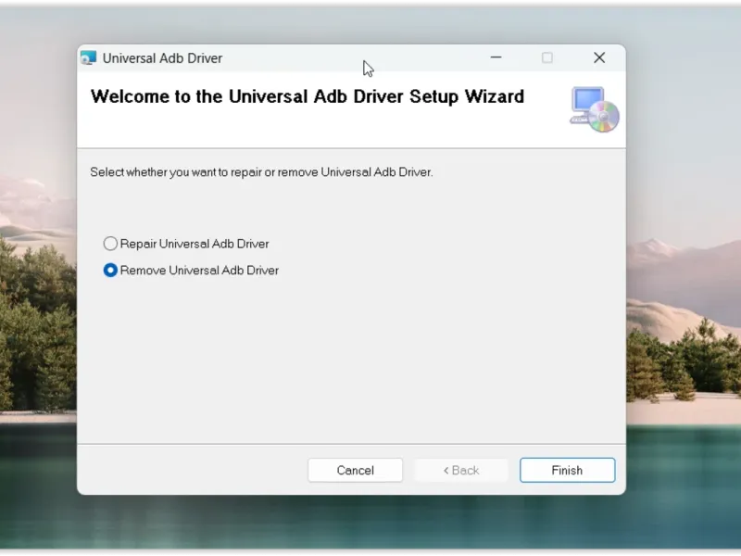Image resolution: width=741 pixels, height=556 pixels.
Task: Click the Finish button
Action: (x=567, y=470)
